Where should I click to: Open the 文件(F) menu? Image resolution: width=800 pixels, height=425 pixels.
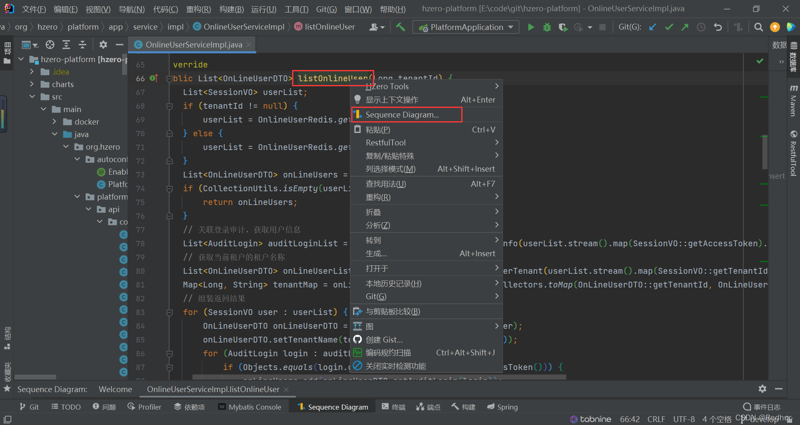(34, 9)
